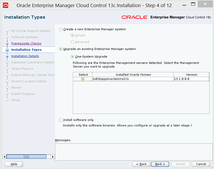
Task: Click Extend WebLogic Server Domain step
Action: click(33, 75)
